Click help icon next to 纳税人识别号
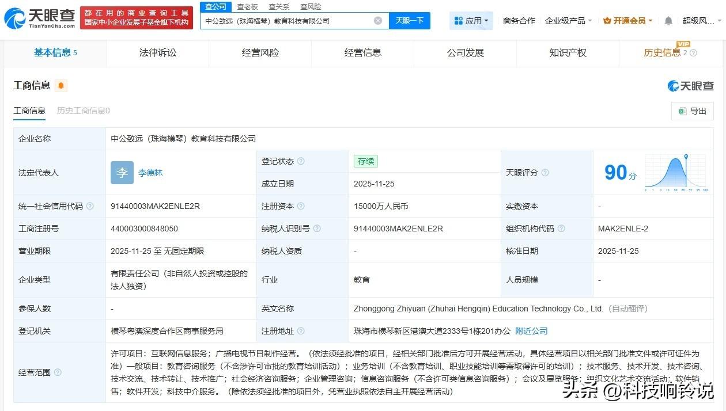The width and height of the screenshot is (726, 411). [317, 229]
